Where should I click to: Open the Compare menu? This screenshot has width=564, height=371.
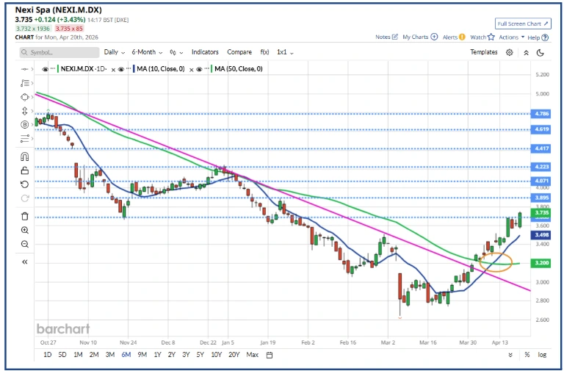[x=239, y=52]
